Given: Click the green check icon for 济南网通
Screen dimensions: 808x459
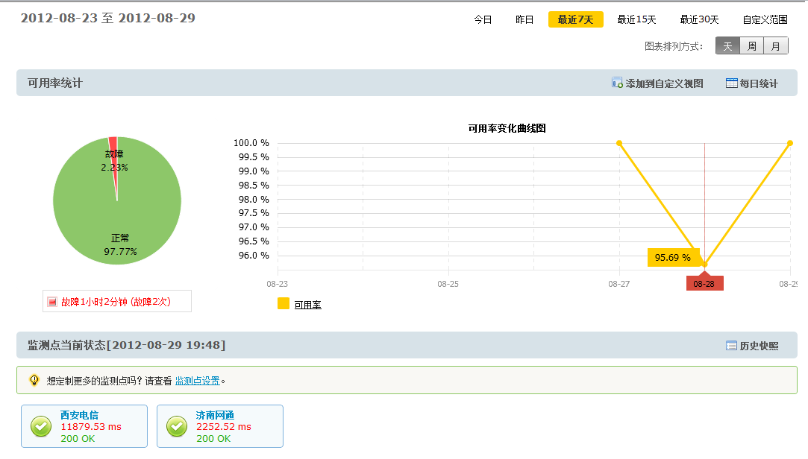Looking at the screenshot, I should tap(177, 426).
